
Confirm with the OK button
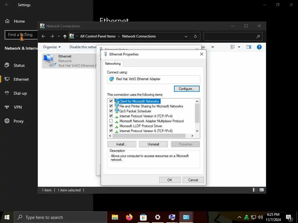tap(170, 180)
